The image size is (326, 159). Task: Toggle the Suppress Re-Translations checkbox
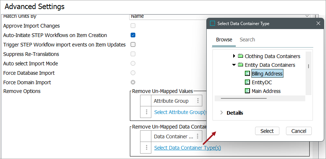(133, 54)
